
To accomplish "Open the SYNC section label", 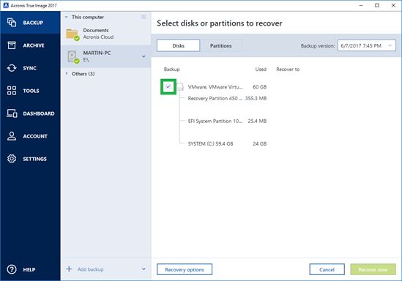I will point(30,68).
